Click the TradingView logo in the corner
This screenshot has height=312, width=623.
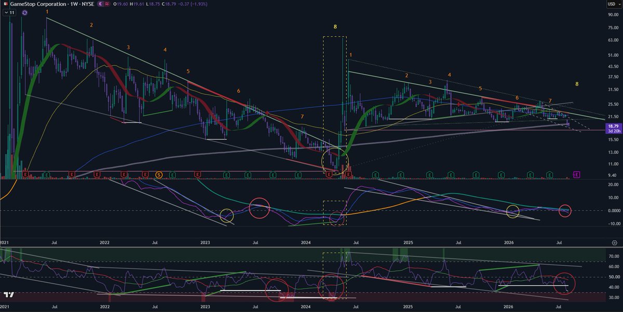tap(9, 295)
